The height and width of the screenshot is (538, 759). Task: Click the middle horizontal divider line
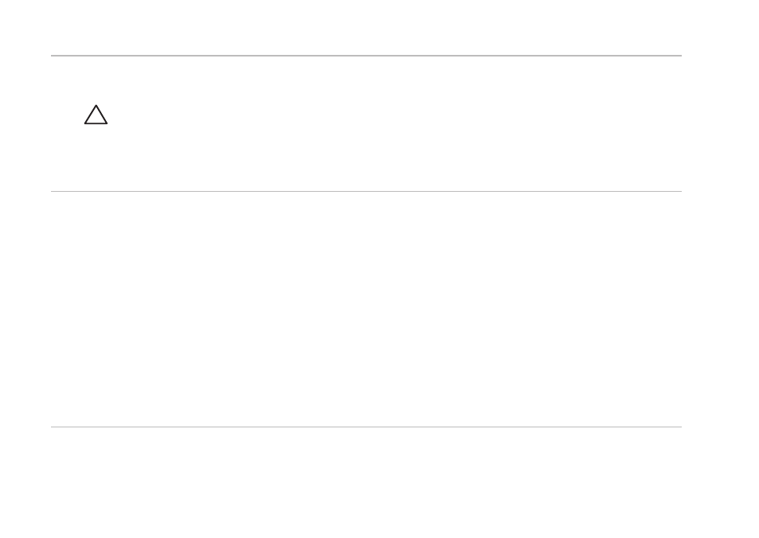click(x=366, y=192)
